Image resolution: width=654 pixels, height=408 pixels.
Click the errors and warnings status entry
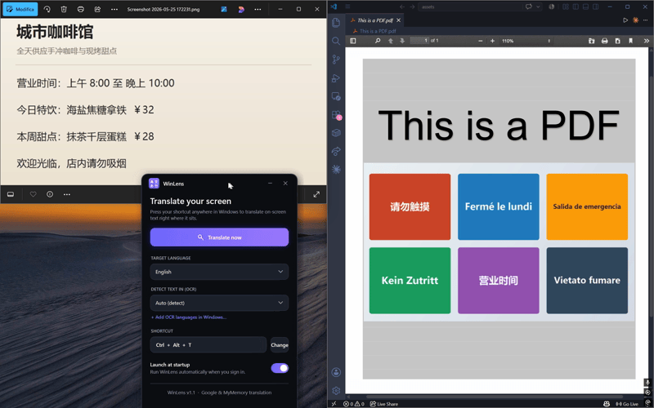point(354,404)
